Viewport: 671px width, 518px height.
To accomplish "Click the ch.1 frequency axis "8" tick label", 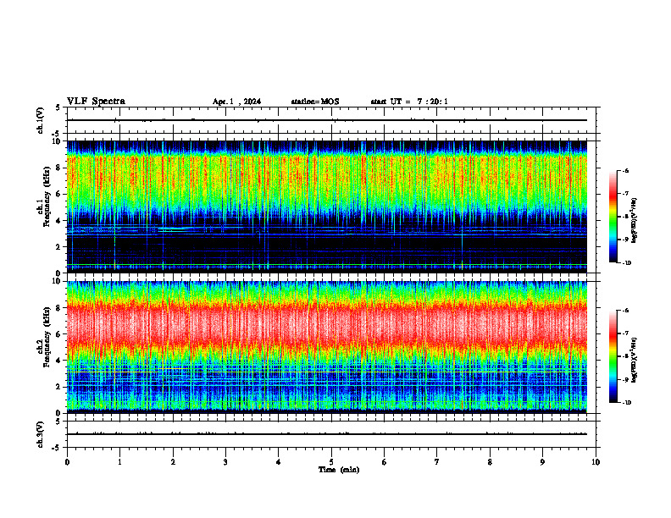I will (x=58, y=168).
